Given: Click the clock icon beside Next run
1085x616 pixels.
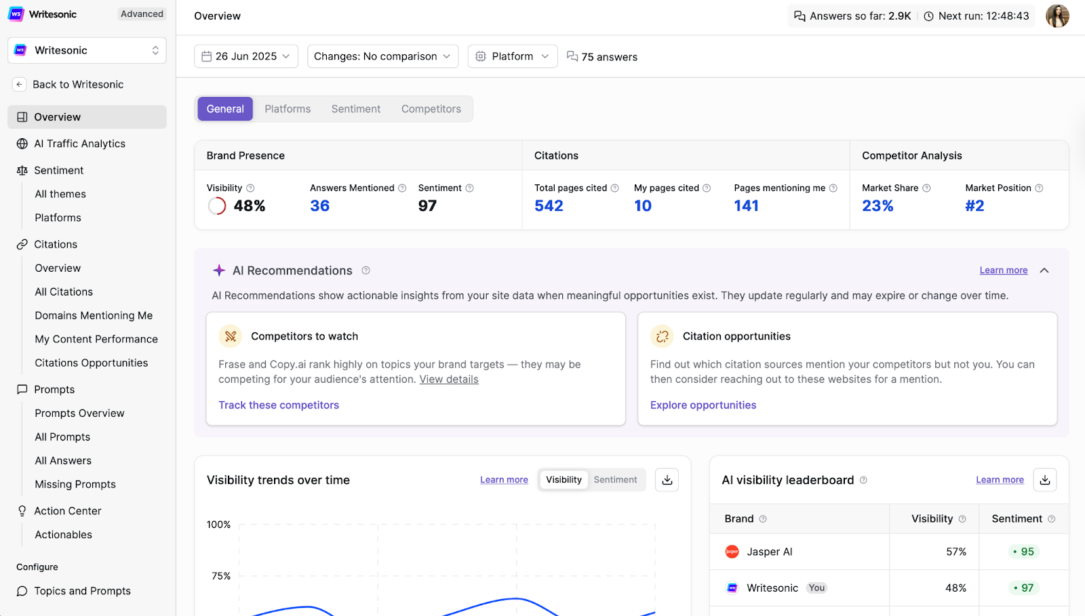Looking at the screenshot, I should coord(929,16).
